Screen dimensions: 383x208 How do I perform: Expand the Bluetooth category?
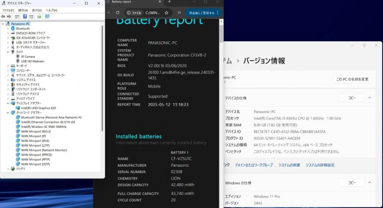tap(8, 29)
